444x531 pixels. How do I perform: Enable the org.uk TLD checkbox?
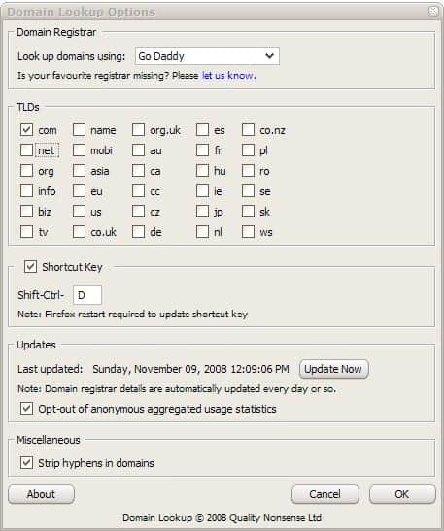tap(138, 130)
